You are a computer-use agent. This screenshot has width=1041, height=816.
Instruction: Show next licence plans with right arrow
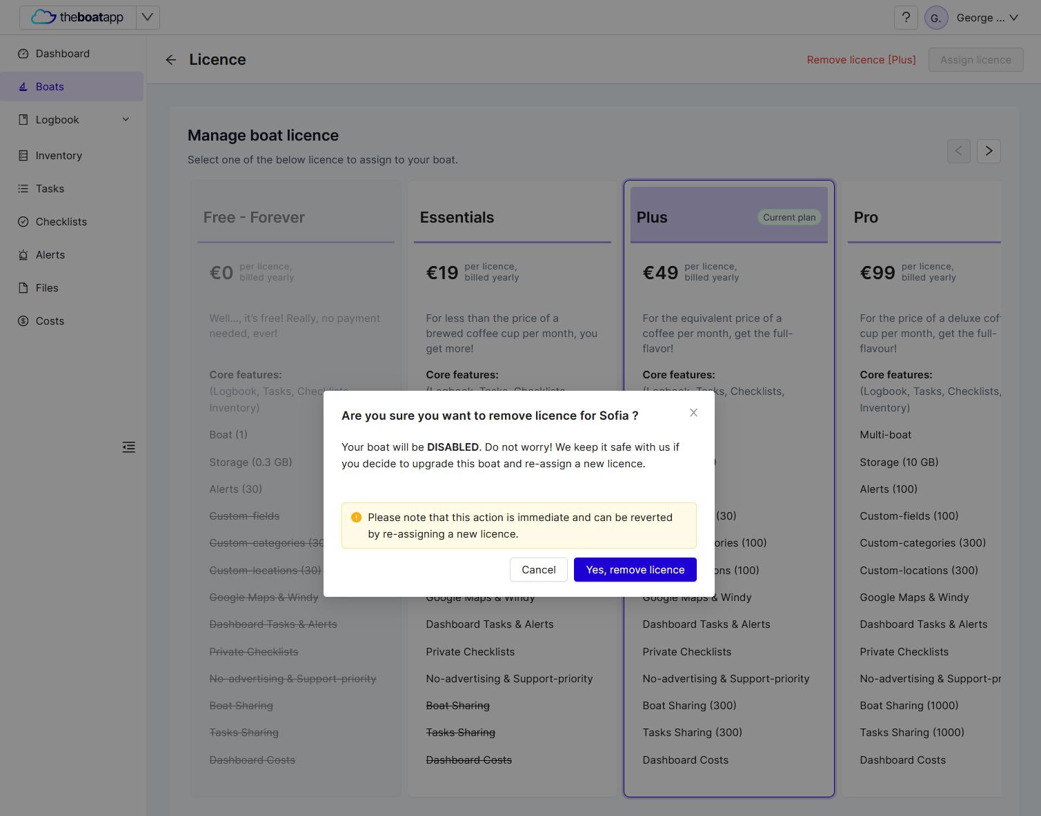pyautogui.click(x=989, y=151)
